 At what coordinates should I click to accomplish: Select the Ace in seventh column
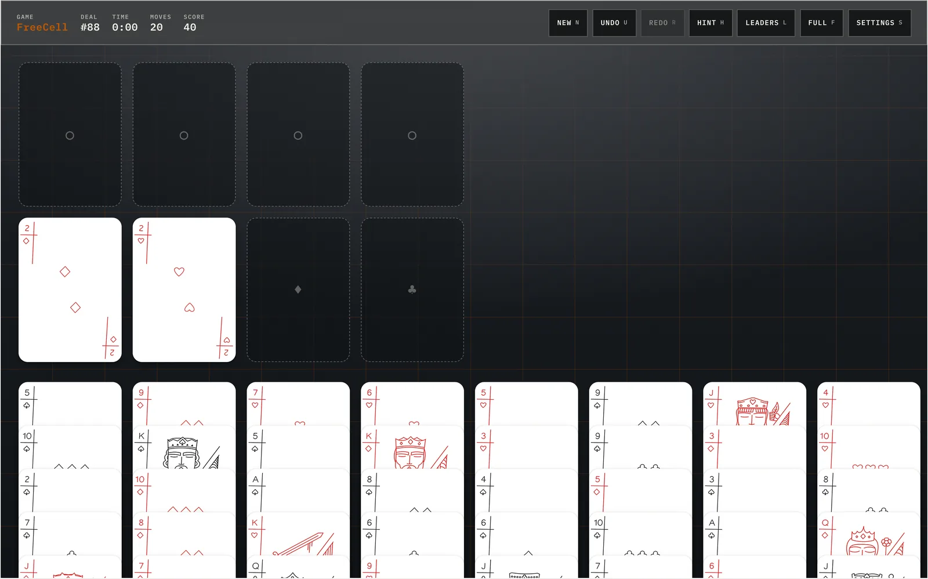[755, 534]
